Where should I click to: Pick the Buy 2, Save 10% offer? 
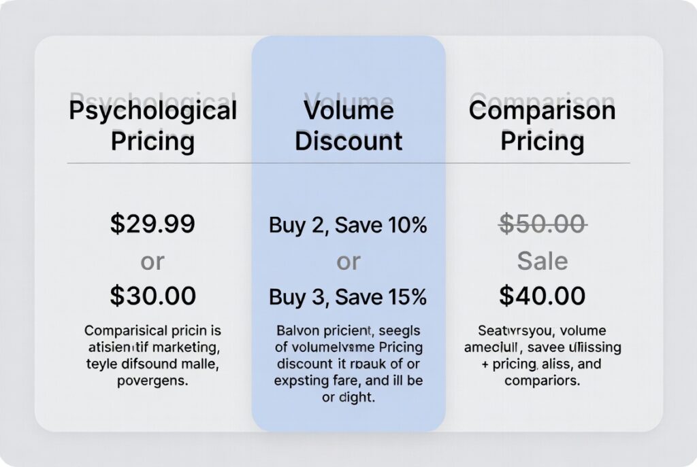[348, 225]
